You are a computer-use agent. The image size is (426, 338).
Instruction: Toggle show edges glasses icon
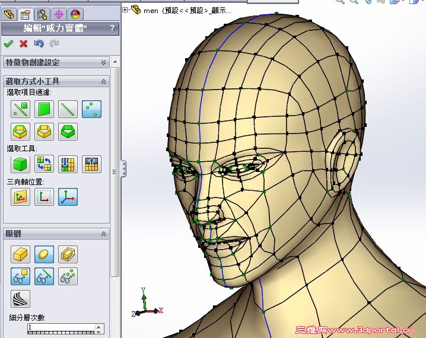tap(44, 276)
